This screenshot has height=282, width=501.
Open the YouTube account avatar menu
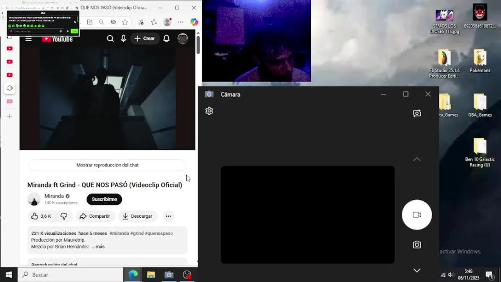coord(183,38)
